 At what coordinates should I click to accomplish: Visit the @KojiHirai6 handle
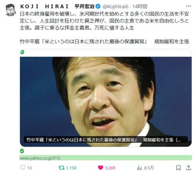(115, 7)
